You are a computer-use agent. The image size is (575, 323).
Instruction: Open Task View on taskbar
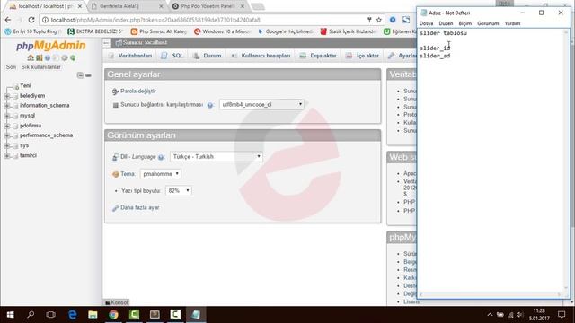tap(51, 315)
